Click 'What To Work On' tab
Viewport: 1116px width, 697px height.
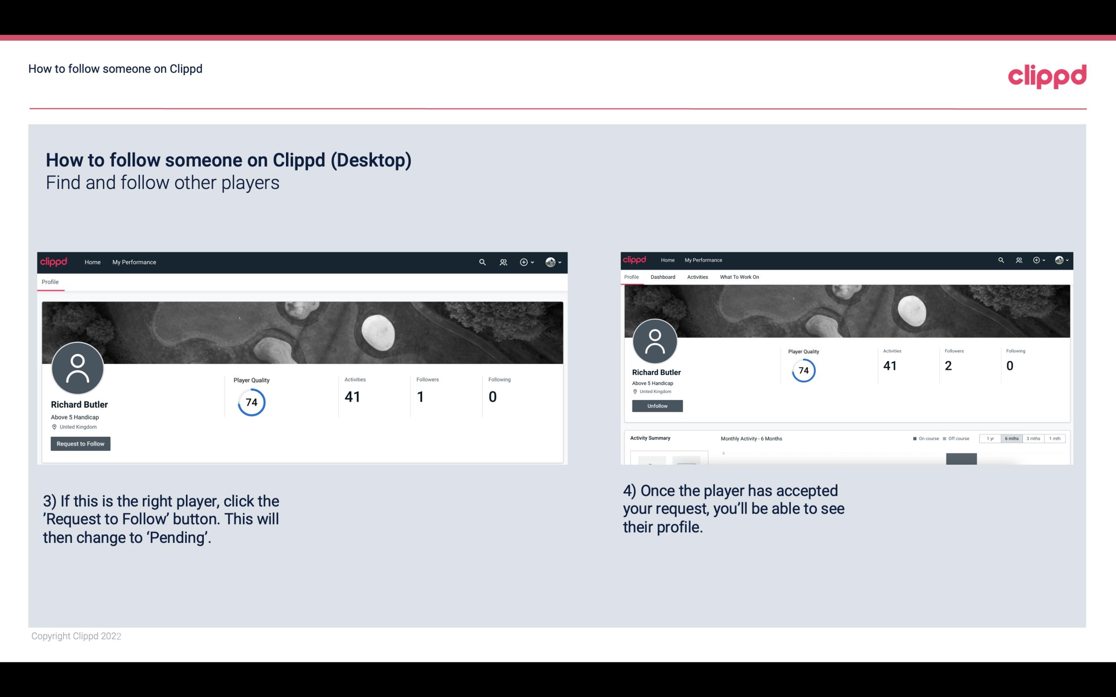pyautogui.click(x=739, y=277)
